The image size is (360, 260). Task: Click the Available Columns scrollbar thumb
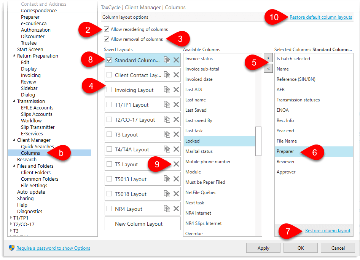click(258, 141)
